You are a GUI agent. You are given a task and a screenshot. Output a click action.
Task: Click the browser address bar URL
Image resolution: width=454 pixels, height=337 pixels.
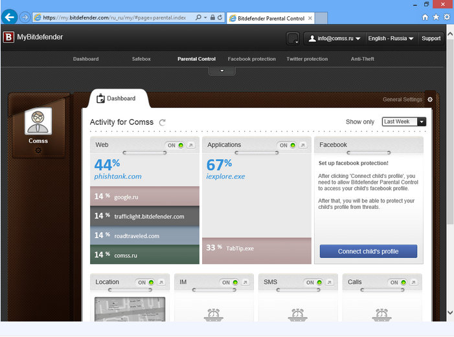[115, 17]
